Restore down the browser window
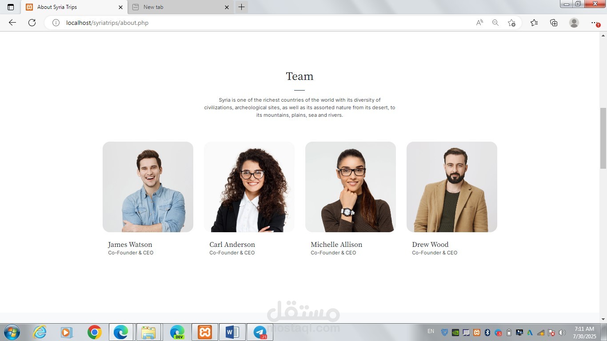This screenshot has width=607, height=341. point(578,4)
